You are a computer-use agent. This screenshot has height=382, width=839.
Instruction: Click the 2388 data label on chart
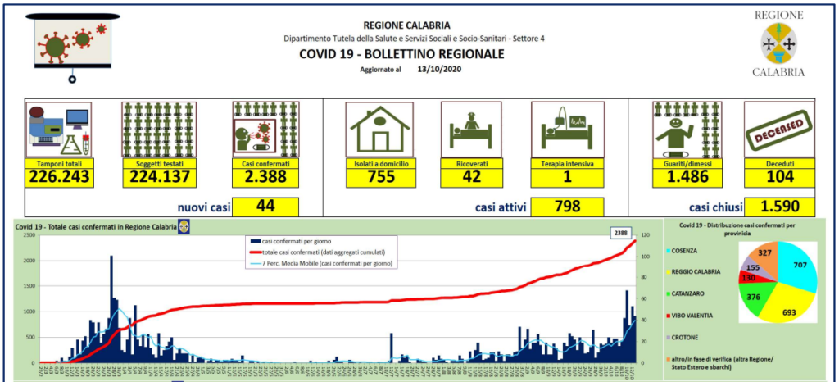(x=619, y=234)
